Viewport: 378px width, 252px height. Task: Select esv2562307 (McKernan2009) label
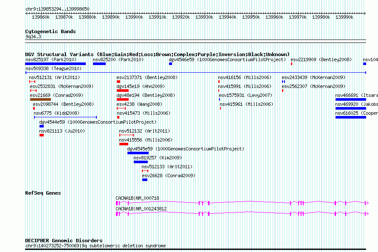click(x=313, y=86)
